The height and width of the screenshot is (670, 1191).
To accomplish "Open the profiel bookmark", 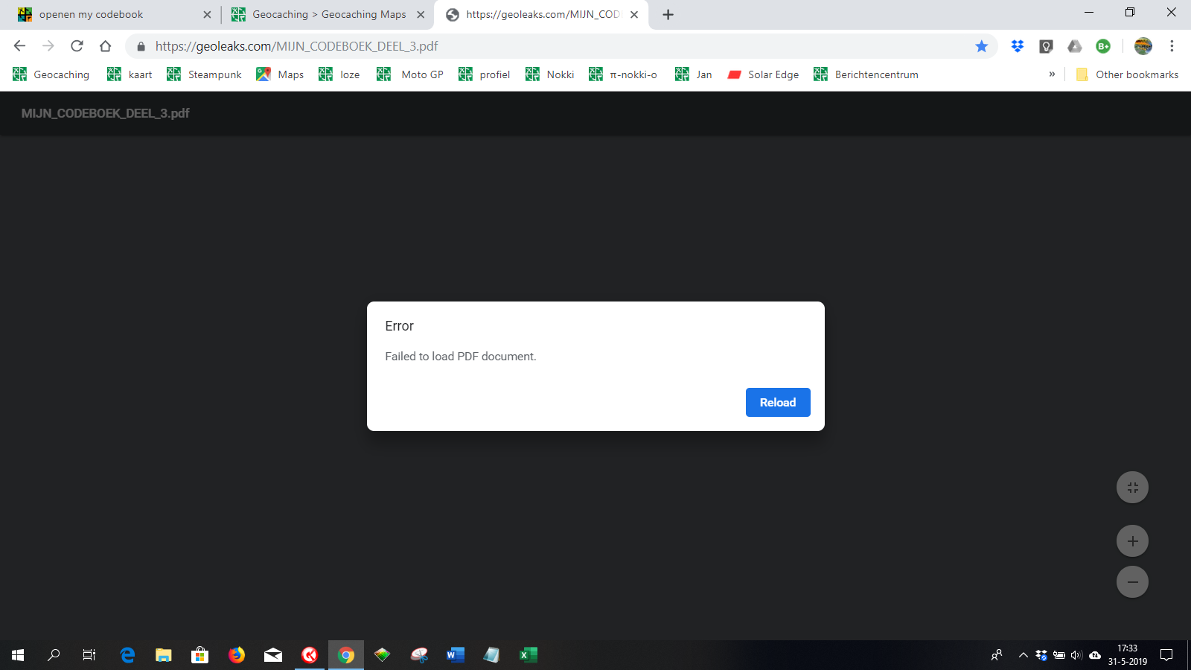I will click(485, 74).
